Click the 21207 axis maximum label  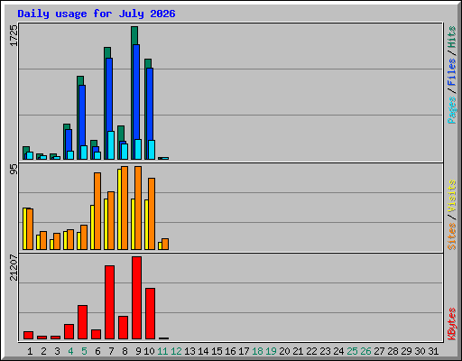tap(14, 267)
